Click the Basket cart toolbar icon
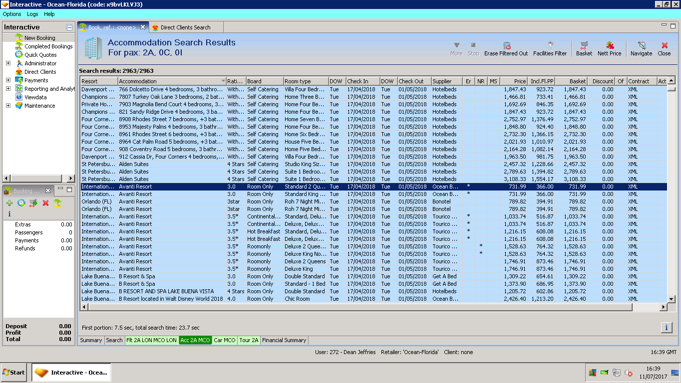Viewport: 681px width, 383px height. click(x=584, y=45)
